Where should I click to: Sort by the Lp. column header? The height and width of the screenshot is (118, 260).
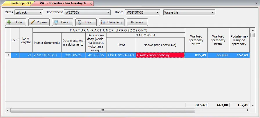15,40
